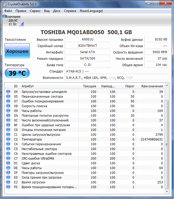The width and height of the screenshot is (174, 199).
Task: Click status orb for DF Повторы загрузки/выгрузки
Action: coord(8,173)
